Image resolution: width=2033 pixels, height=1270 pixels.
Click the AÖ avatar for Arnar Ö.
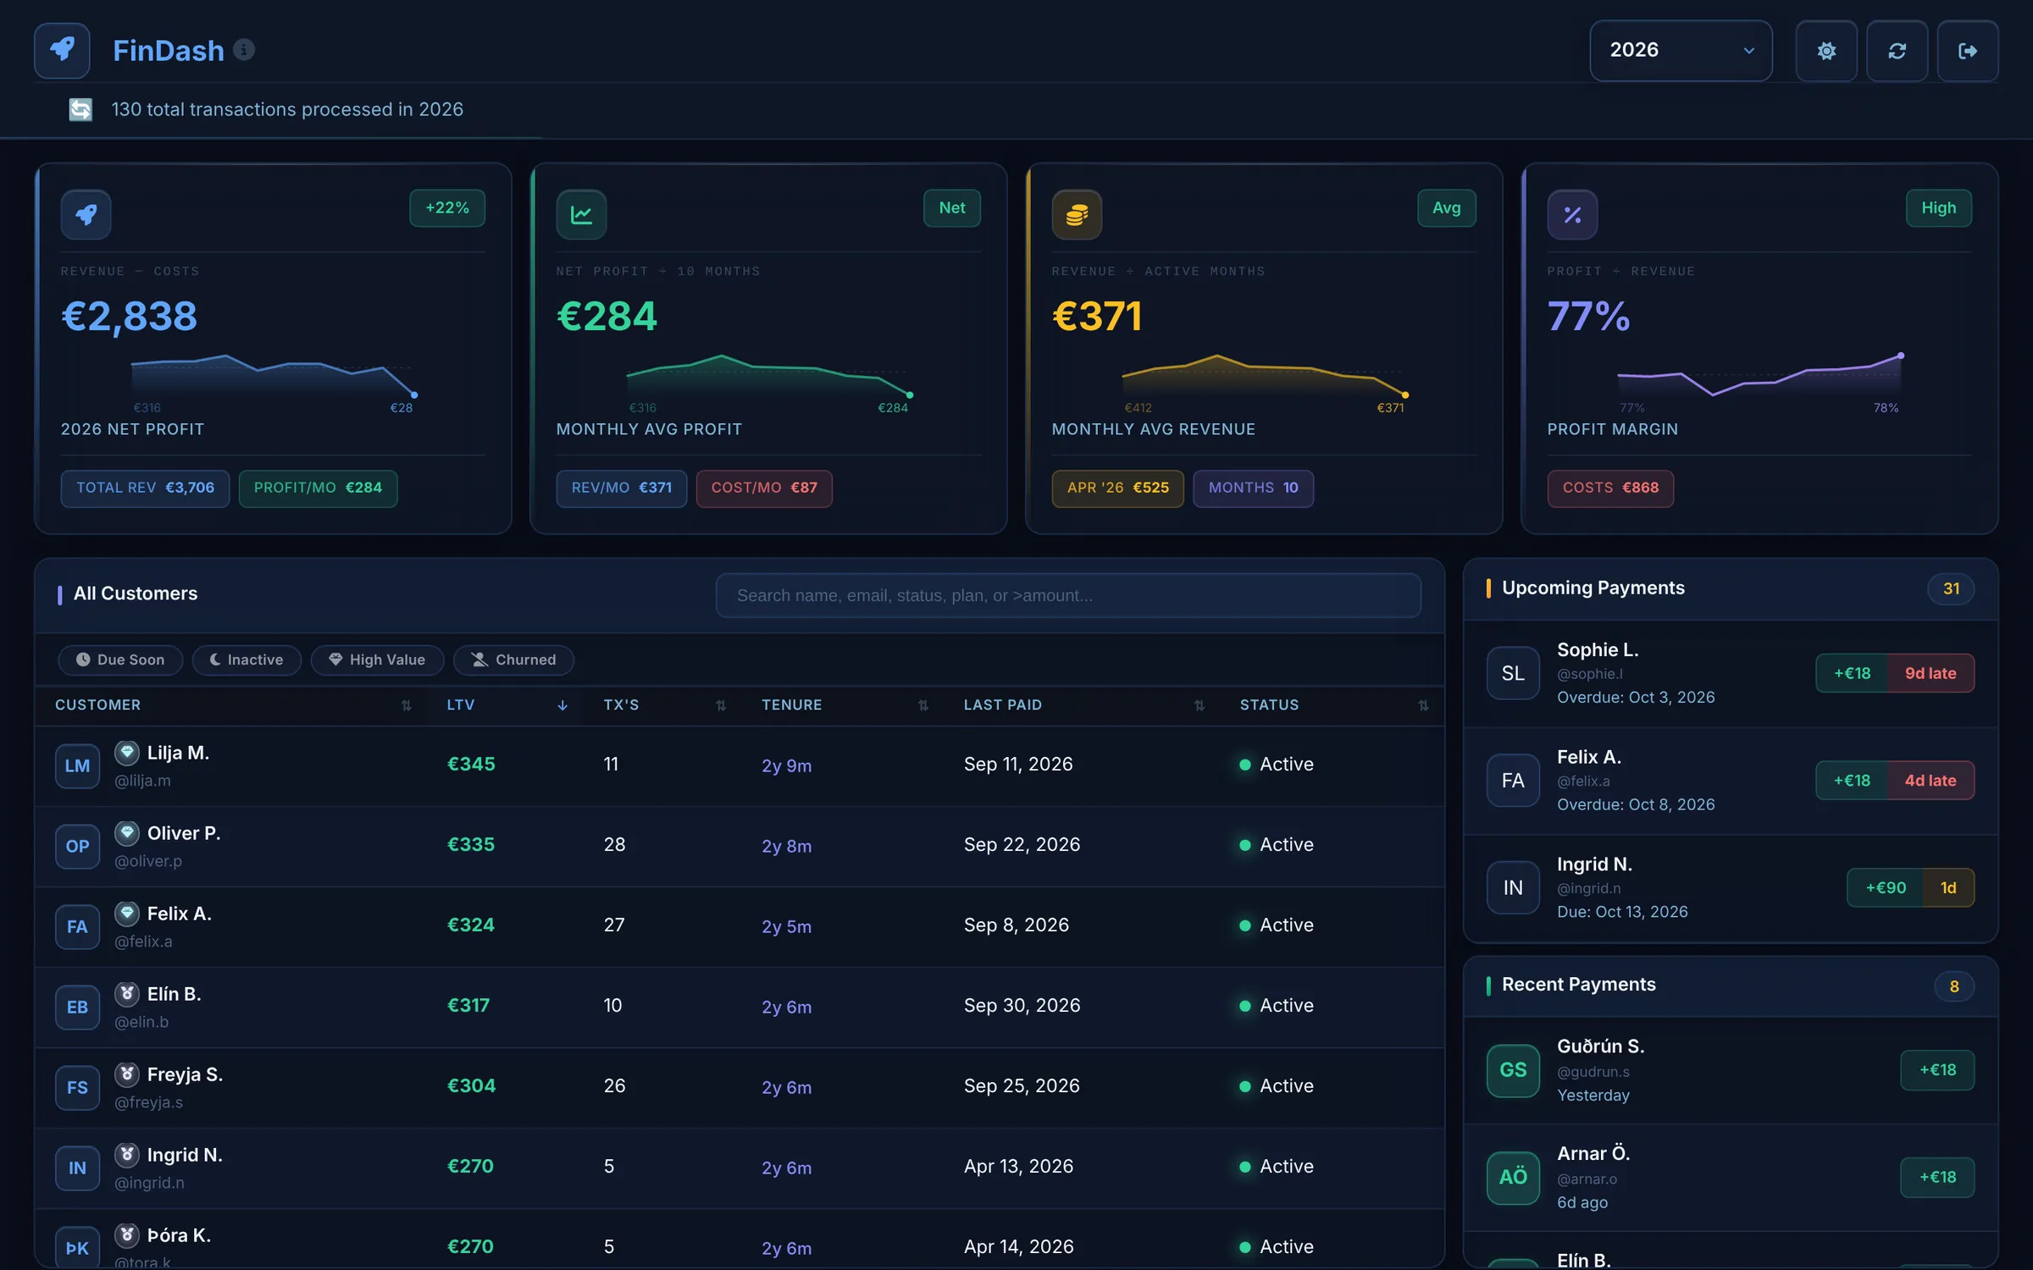(1513, 1177)
